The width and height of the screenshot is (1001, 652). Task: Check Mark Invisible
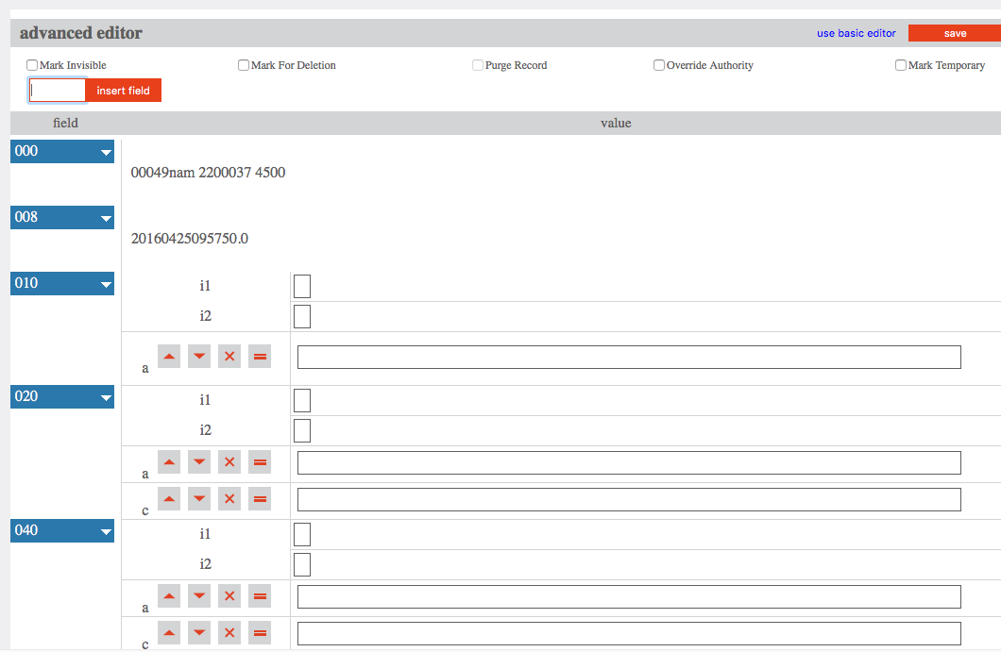32,65
